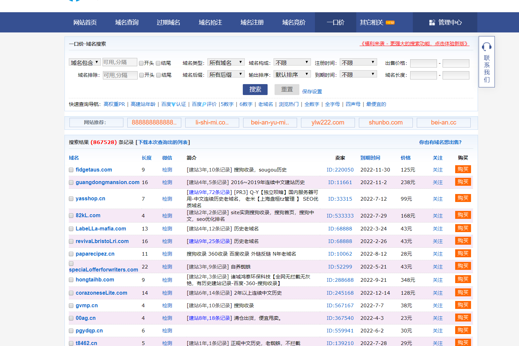The height and width of the screenshot is (346, 519).
Task: Toggle the 结尾 checkbox for 域名排除
Action: coord(158,75)
